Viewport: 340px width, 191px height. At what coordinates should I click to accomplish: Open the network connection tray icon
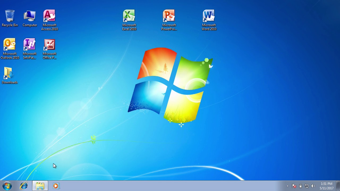click(307, 186)
